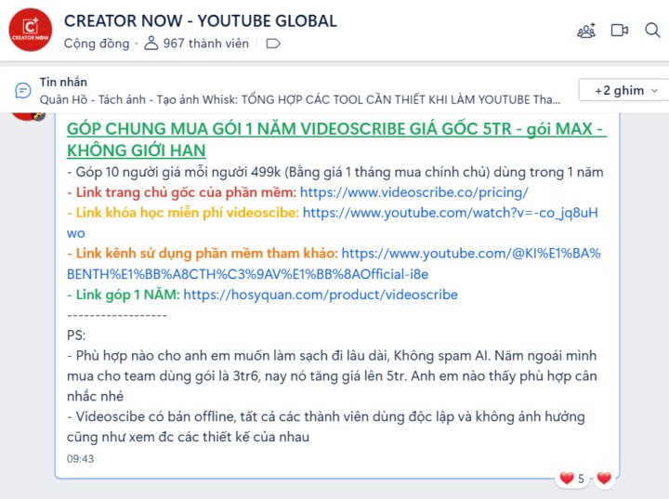Viewport: 669px width, 499px height.
Task: Open the GÓP CHUNG MUA GÓI headline link
Action: pos(336,139)
